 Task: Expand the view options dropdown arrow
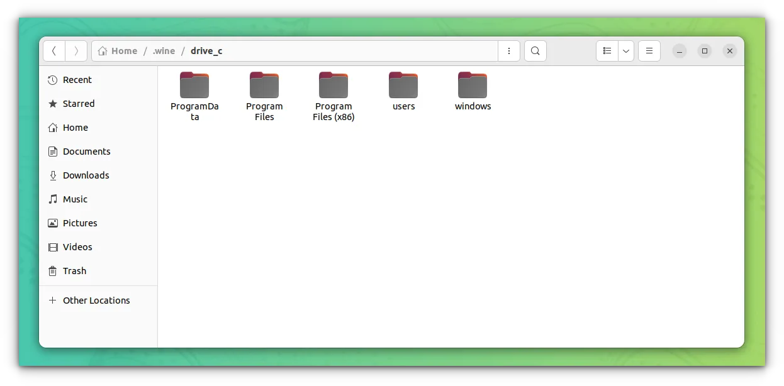pyautogui.click(x=625, y=51)
